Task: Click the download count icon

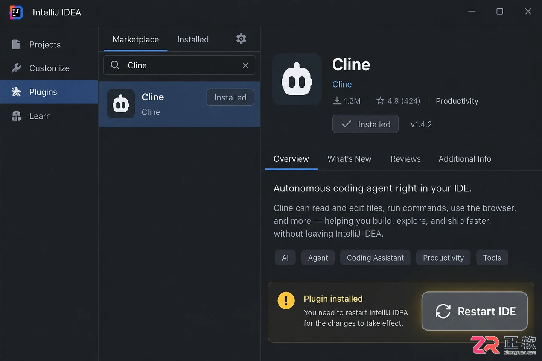Action: 337,101
